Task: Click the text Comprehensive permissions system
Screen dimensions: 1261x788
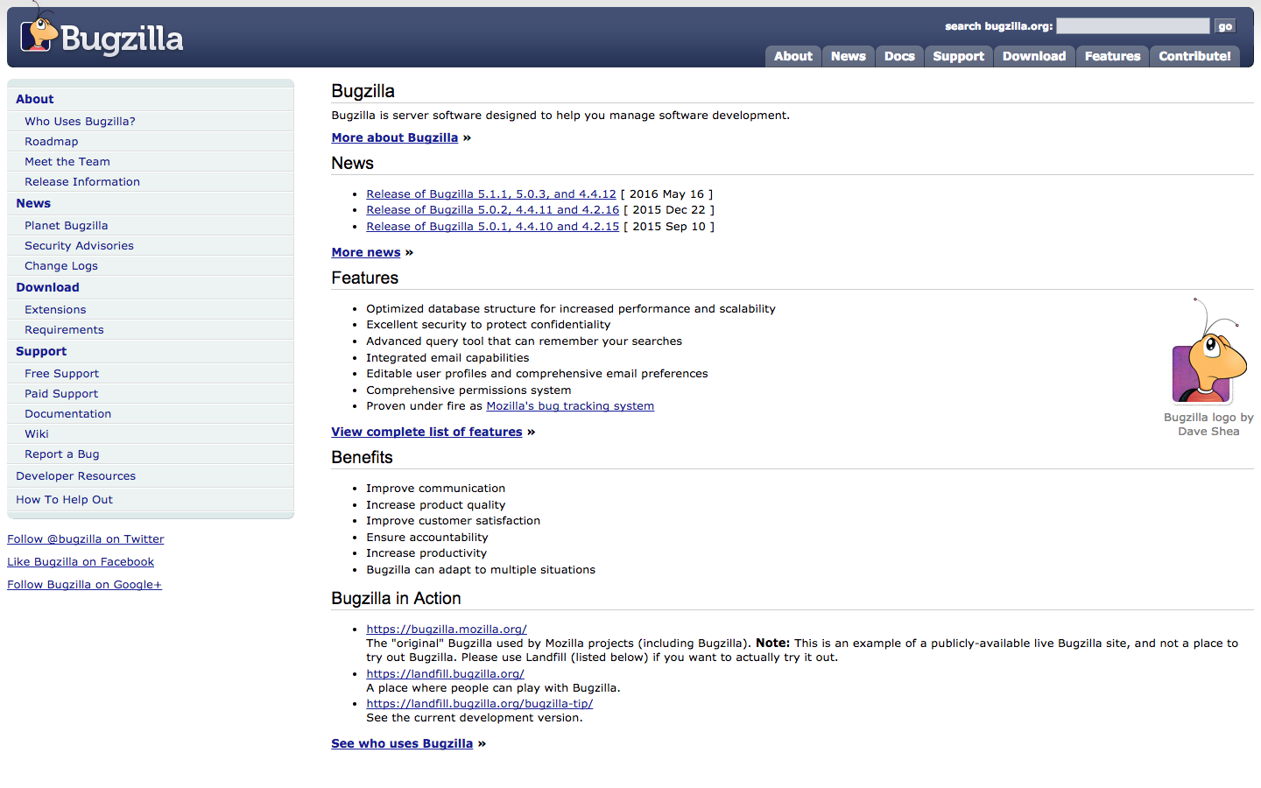Action: [x=468, y=390]
